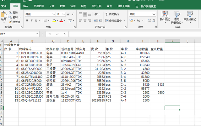Switch to the 数据 Data tab
The height and width of the screenshot is (126, 201).
tap(62, 6)
